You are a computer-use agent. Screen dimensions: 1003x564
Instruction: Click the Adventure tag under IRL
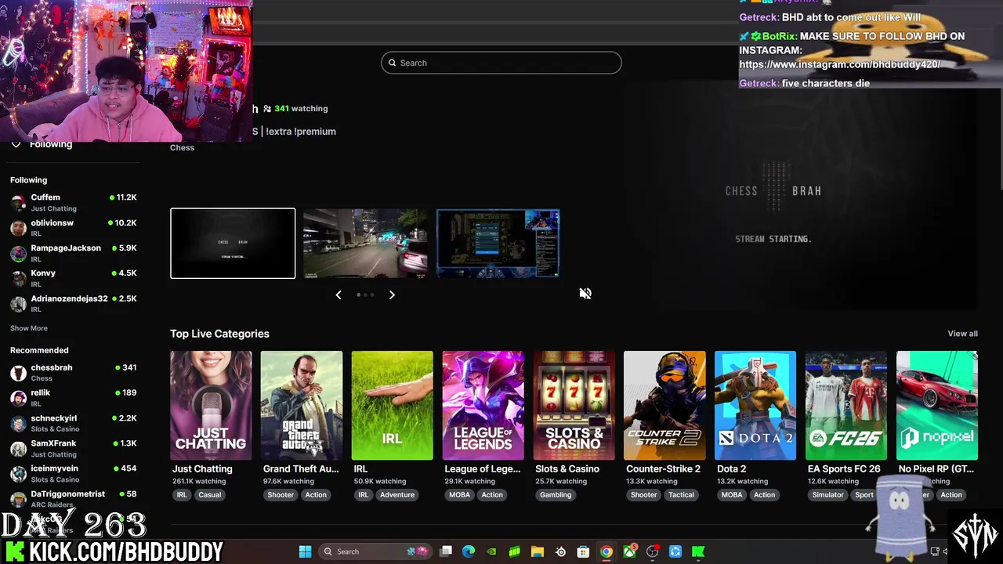pyautogui.click(x=397, y=495)
